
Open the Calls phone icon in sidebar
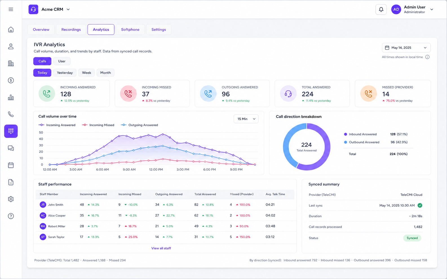tap(11, 114)
